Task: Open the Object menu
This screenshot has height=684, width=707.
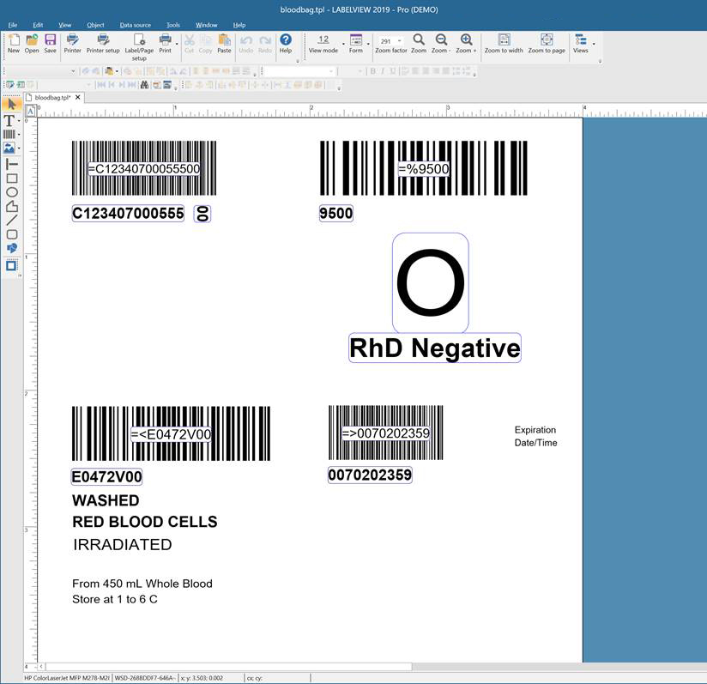Action: click(95, 25)
